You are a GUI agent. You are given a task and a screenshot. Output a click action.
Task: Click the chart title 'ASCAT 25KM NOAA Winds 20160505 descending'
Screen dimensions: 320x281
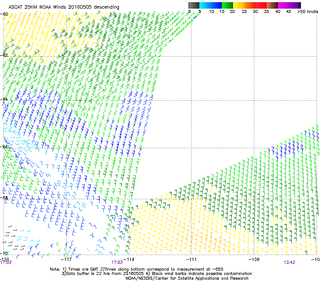click(x=64, y=7)
